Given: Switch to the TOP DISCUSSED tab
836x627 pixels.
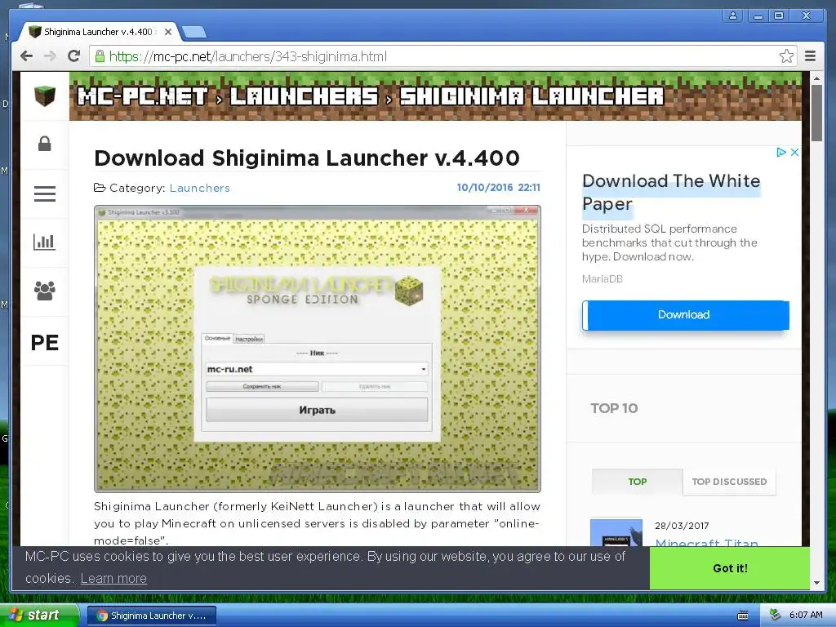Looking at the screenshot, I should [x=729, y=482].
